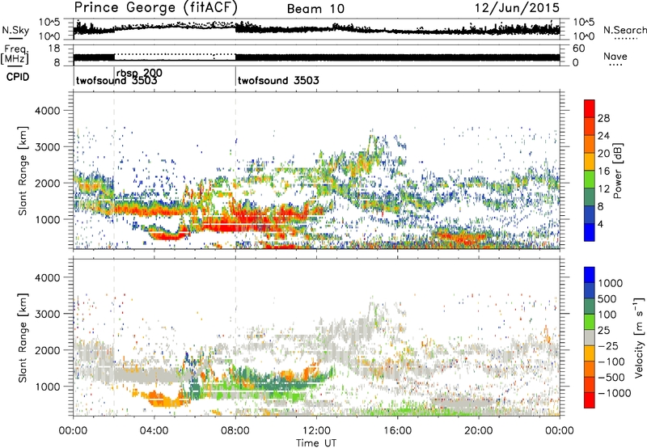Click the '20:00' time axis tick label

[479, 431]
